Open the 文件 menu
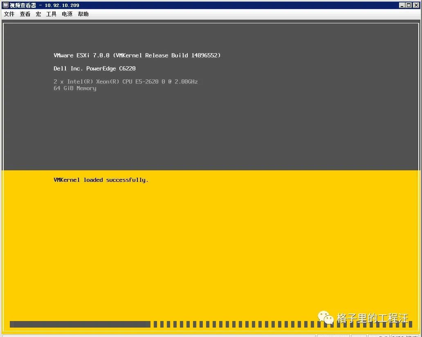The width and height of the screenshot is (422, 337). (x=9, y=14)
